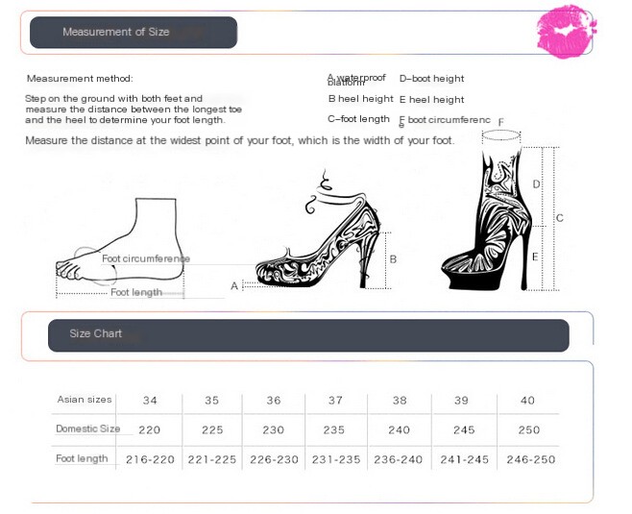Click the pink lips kiss mark icon
This screenshot has height=514, width=632.
coord(566,32)
